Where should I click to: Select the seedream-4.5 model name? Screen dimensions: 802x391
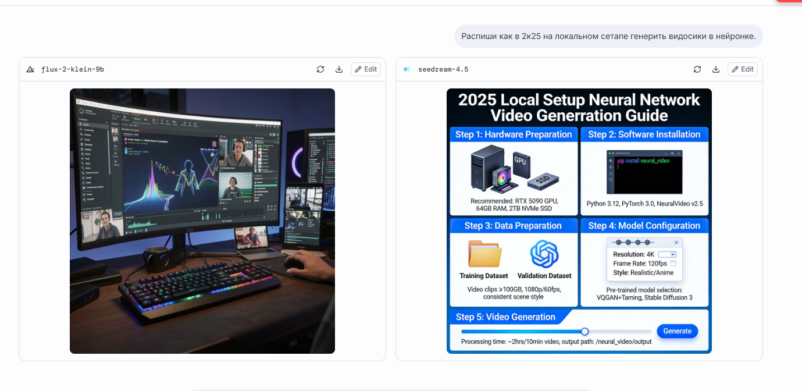click(x=443, y=69)
